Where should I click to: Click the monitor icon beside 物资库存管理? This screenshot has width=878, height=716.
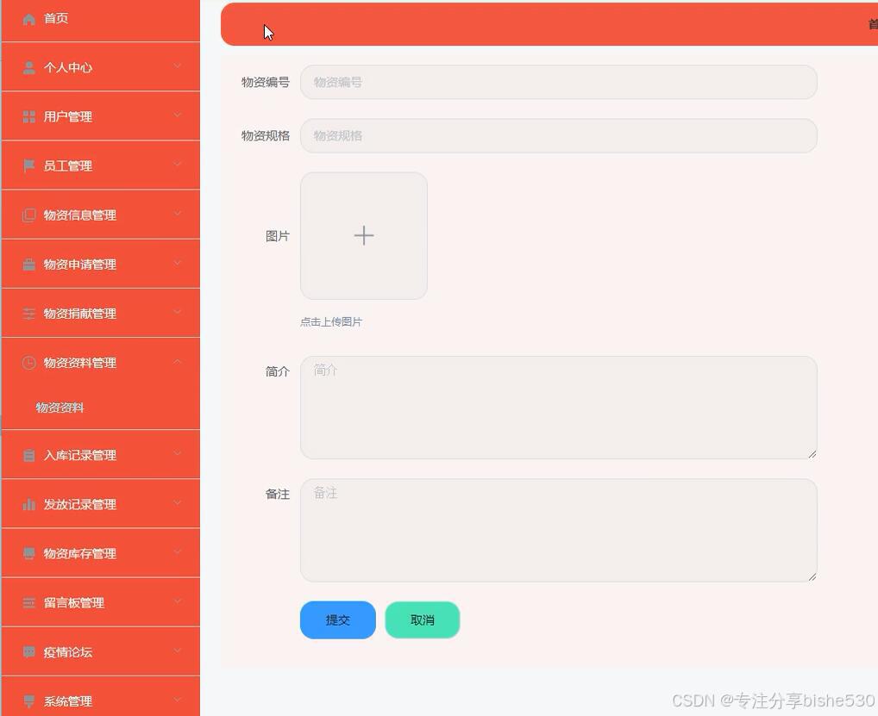tap(28, 554)
